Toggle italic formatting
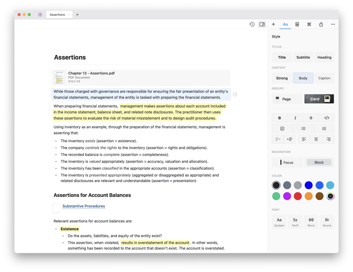353x272 pixels. point(295,117)
